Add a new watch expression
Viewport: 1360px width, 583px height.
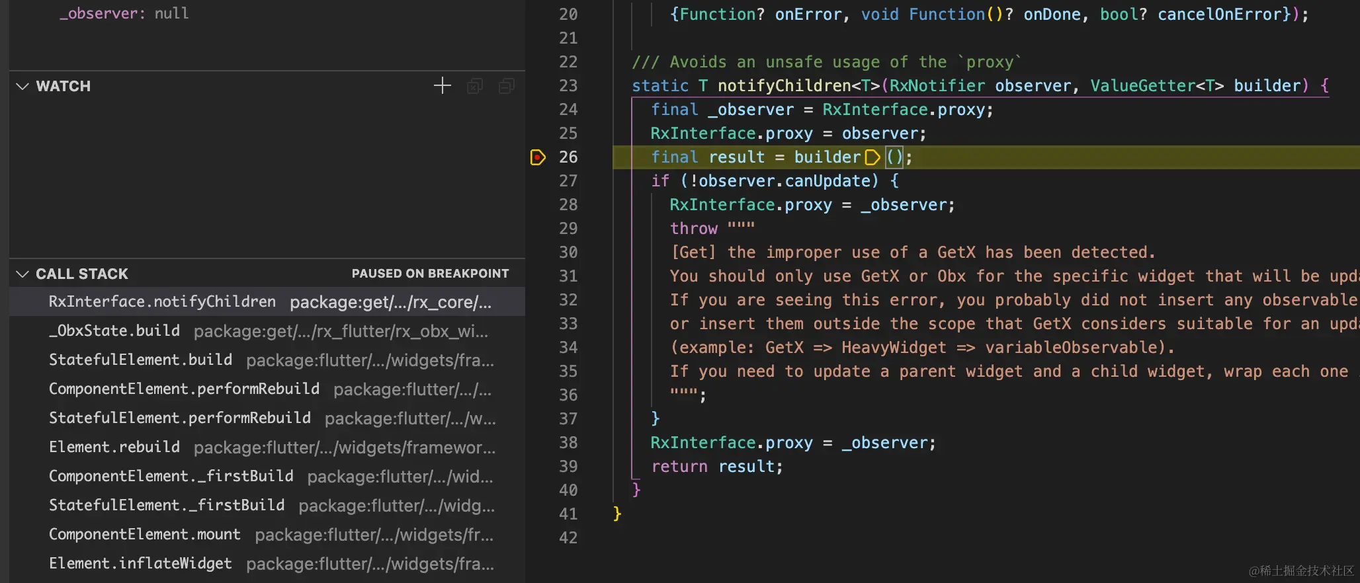pyautogui.click(x=442, y=86)
